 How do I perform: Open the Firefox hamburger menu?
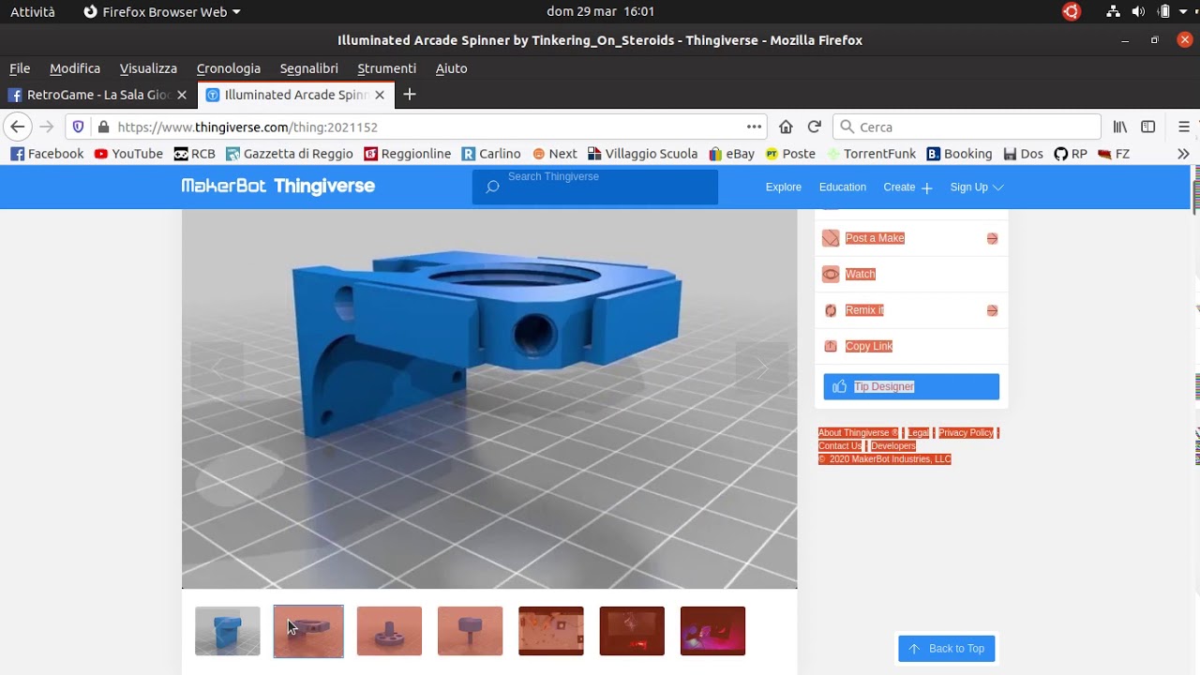click(x=1183, y=127)
